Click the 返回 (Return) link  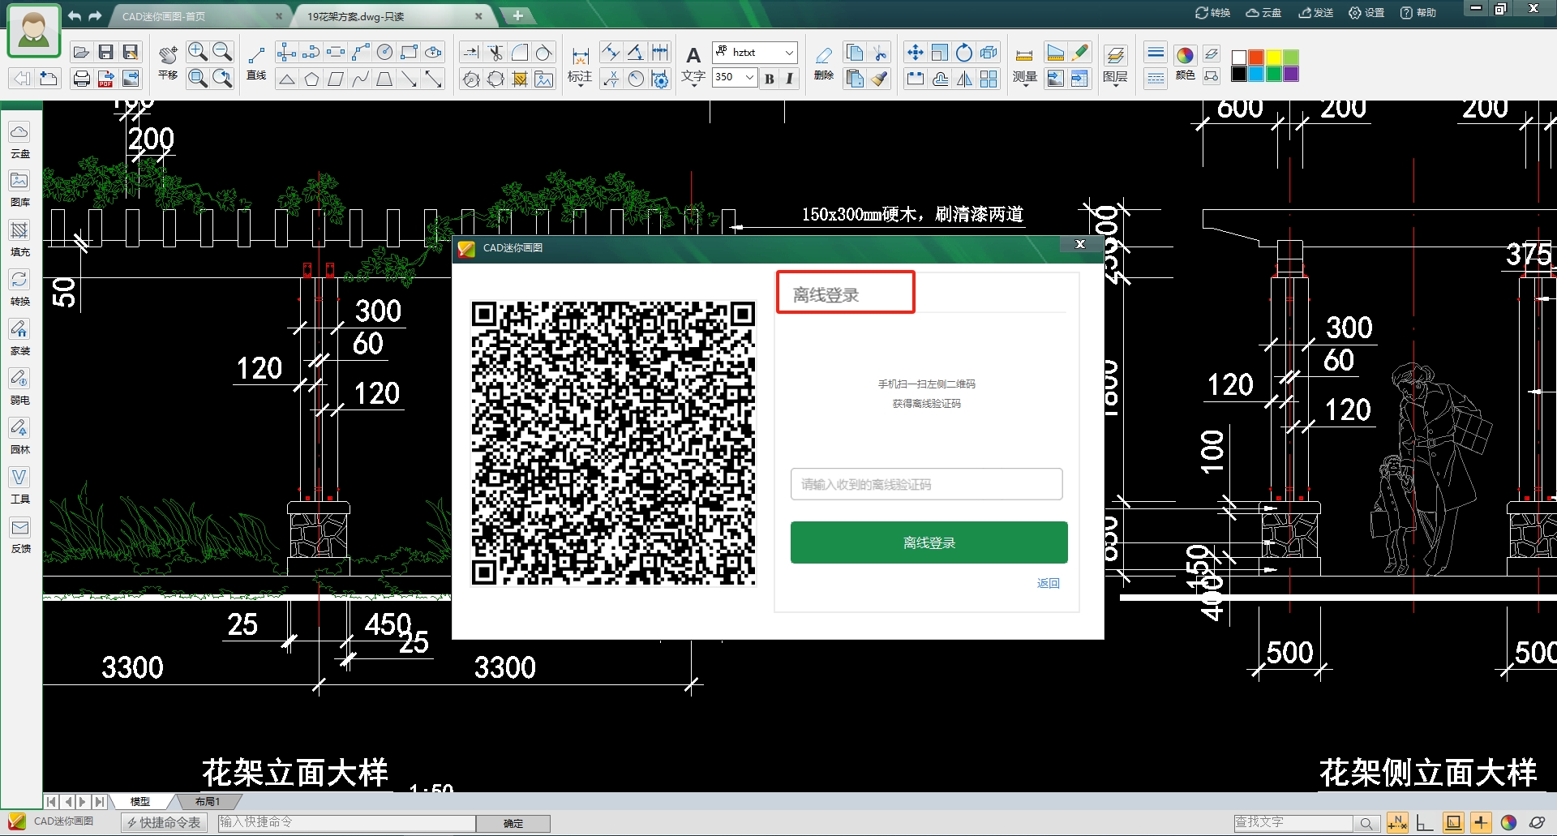[1048, 583]
